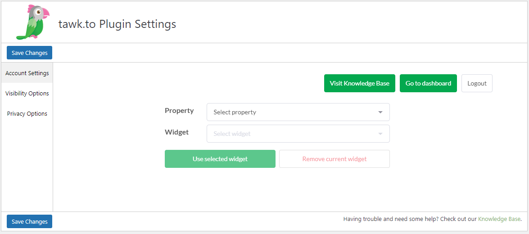
Task: Click the Widget dropdown arrow icon
Action: point(380,134)
